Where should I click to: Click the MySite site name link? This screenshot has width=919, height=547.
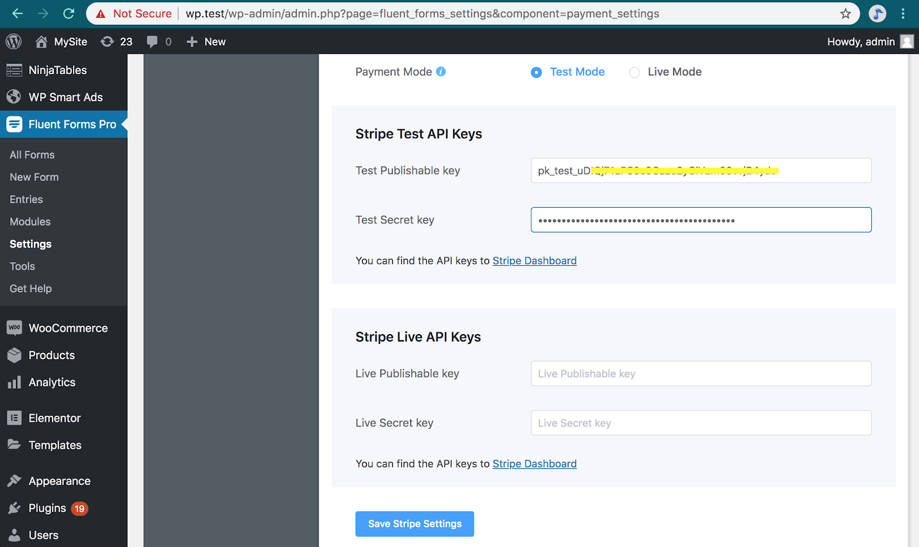(71, 41)
